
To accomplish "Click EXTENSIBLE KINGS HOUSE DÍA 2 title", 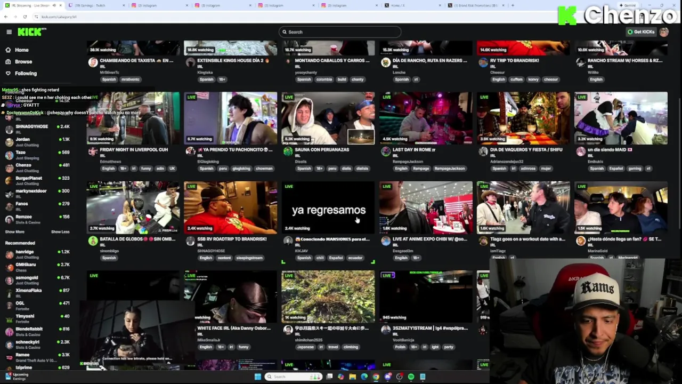I will pyautogui.click(x=233, y=61).
